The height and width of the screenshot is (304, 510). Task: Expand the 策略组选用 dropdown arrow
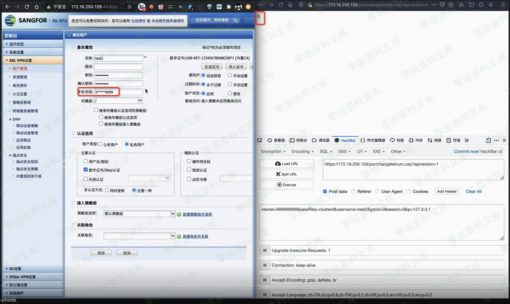click(173, 214)
